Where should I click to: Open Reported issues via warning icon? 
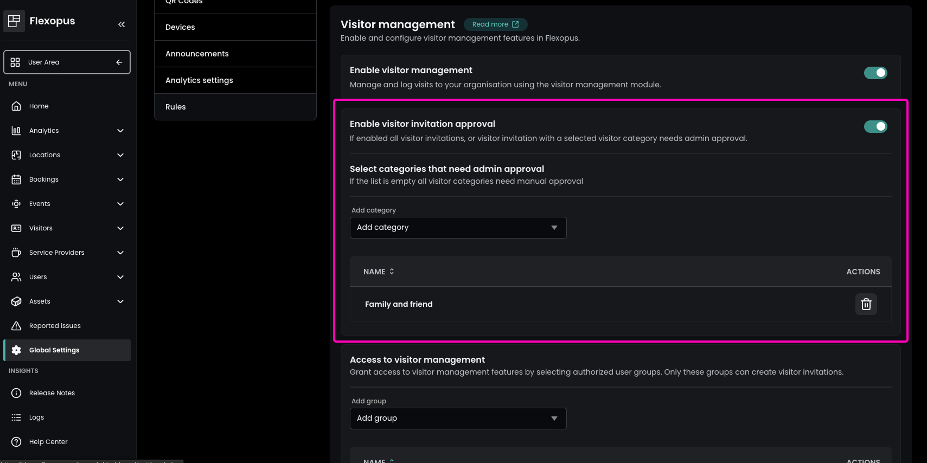point(16,326)
